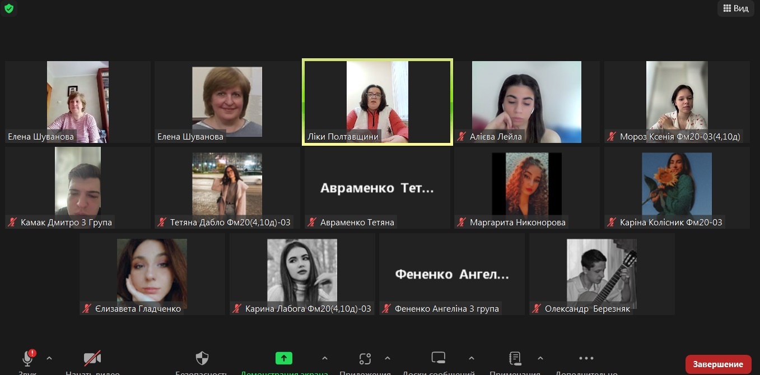The height and width of the screenshot is (375, 760).
Task: Expand share options arrow beside Демонстрация экрана
Action: pyautogui.click(x=325, y=358)
